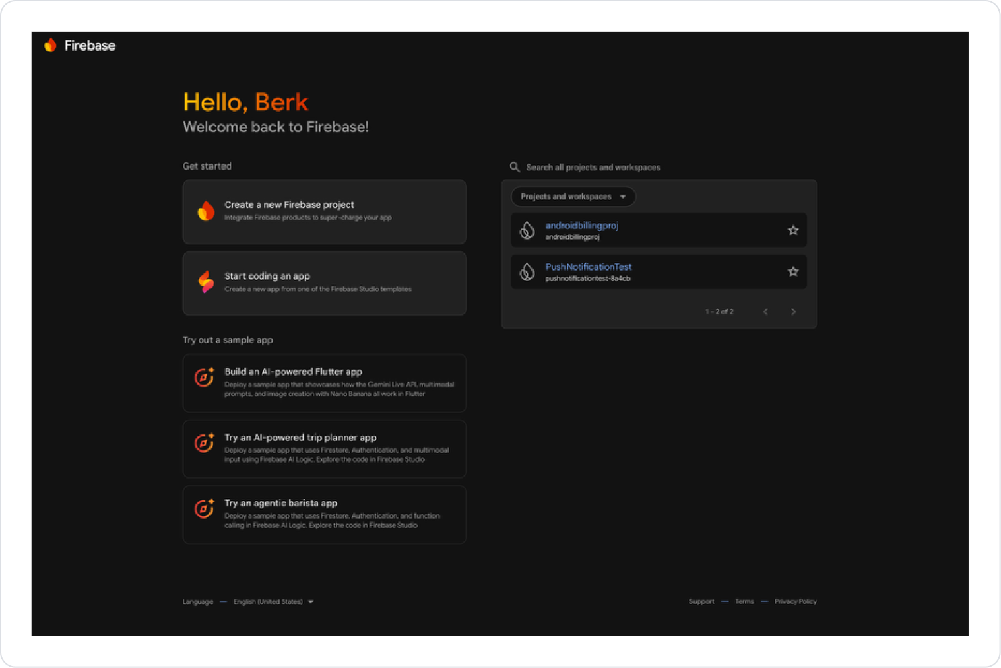Viewport: 1001px width, 668px height.
Task: Click the Firebase flame logo icon
Action: click(x=51, y=45)
